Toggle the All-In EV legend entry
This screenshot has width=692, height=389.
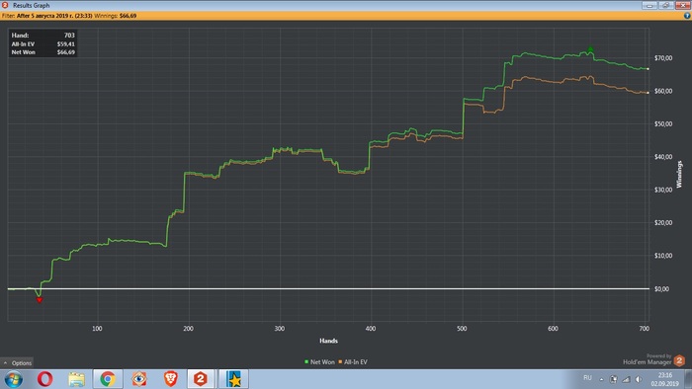pyautogui.click(x=353, y=361)
